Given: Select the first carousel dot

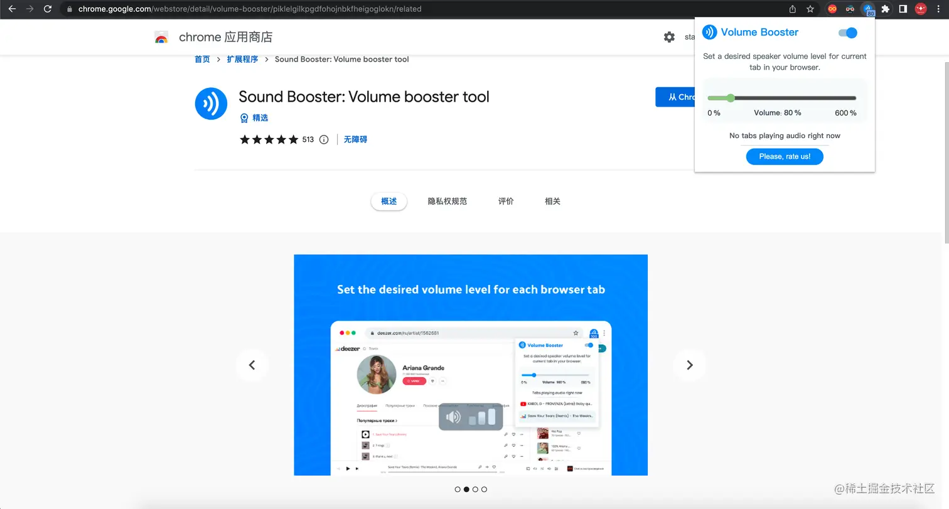Looking at the screenshot, I should [x=458, y=489].
